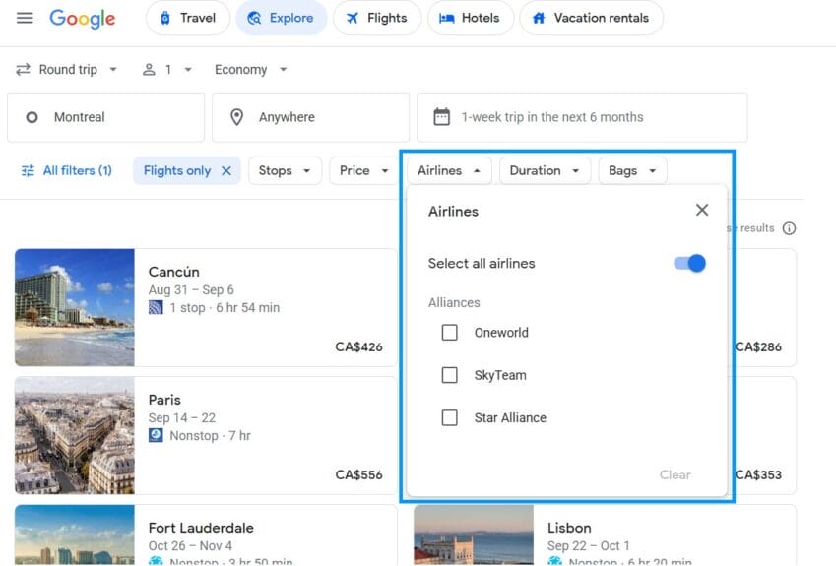This screenshot has width=836, height=566.
Task: Open the Lisbon destination thumbnail
Action: click(x=474, y=535)
